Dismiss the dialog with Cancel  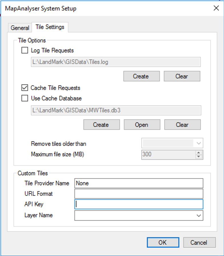point(199,243)
